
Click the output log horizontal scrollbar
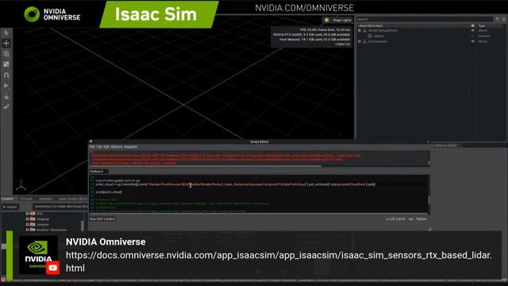tap(206, 166)
